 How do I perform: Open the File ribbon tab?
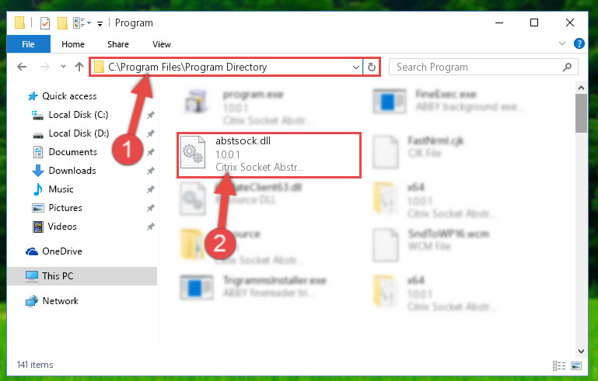pos(28,44)
